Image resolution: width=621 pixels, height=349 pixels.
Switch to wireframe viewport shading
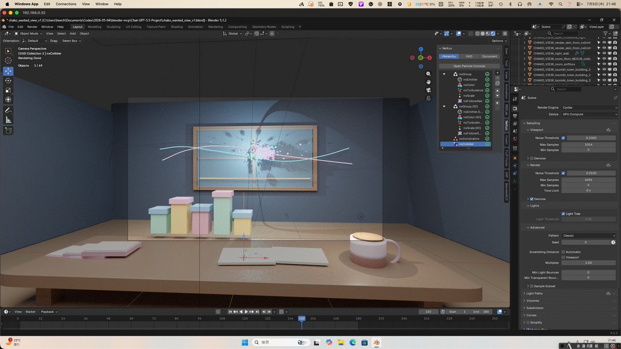tap(477, 34)
